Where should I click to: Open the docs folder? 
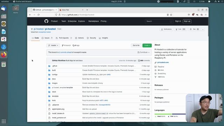(54, 79)
